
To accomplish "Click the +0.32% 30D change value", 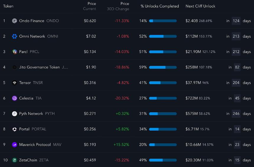I will pyautogui.click(x=122, y=114).
